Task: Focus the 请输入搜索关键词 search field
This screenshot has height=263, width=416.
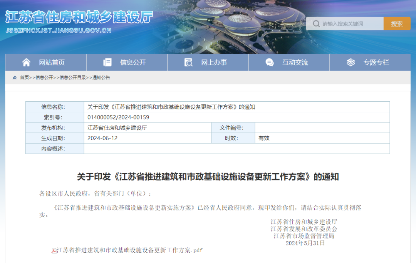Action: pyautogui.click(x=351, y=24)
